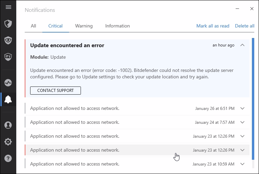259x174 pixels.
Task: Switch to the All tab
Action: coord(34,26)
